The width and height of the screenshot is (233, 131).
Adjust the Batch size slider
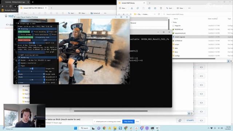click(31, 43)
